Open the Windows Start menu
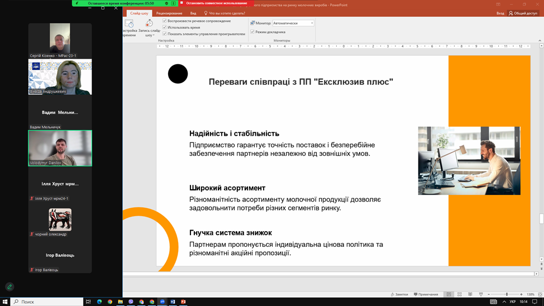The image size is (544, 306). (5, 302)
